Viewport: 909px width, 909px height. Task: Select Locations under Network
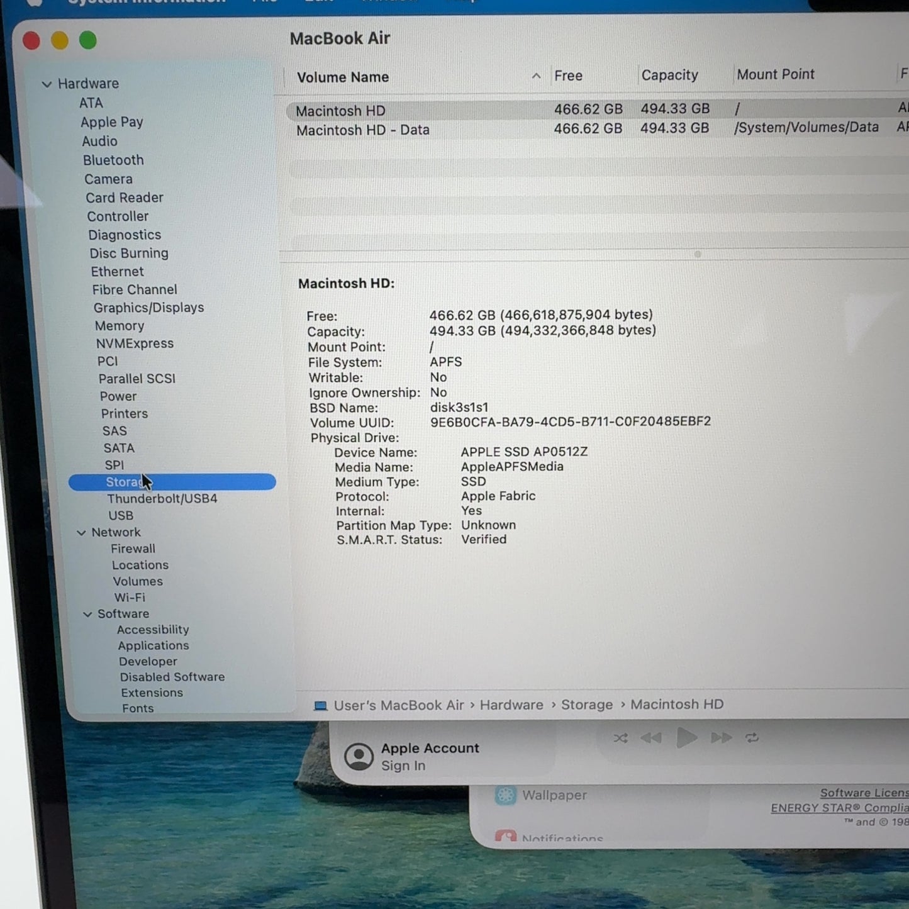(140, 566)
